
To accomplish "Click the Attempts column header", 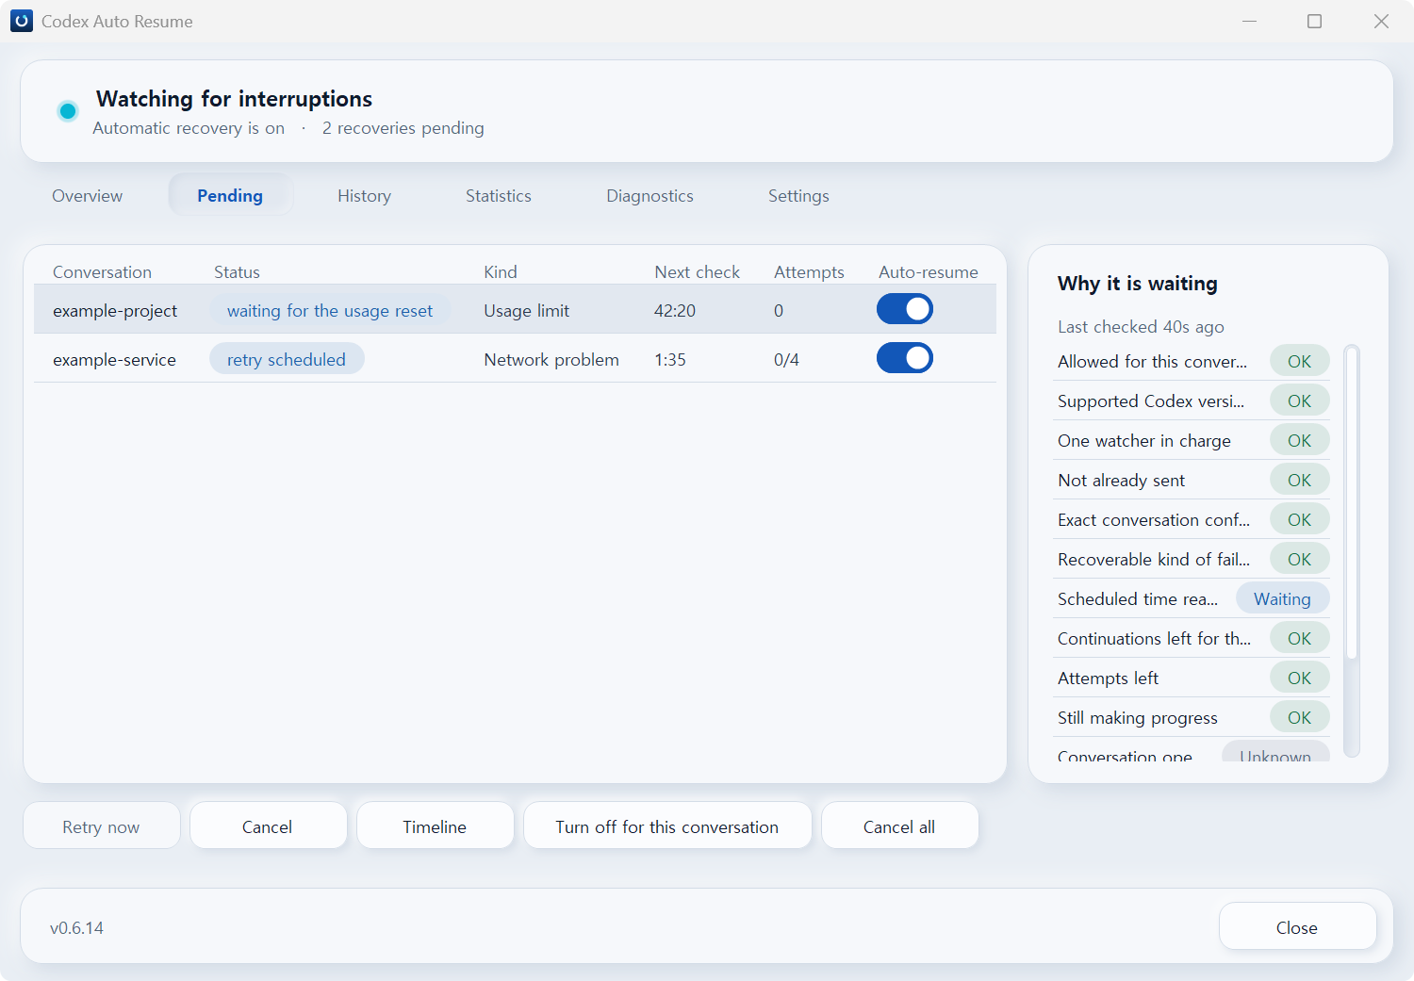I will click(809, 272).
